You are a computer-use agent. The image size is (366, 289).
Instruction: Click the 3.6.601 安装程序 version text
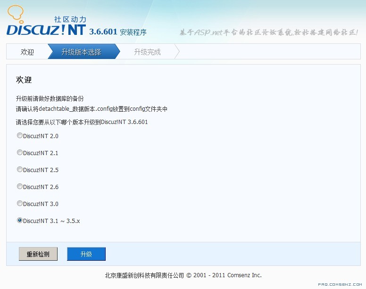(118, 32)
